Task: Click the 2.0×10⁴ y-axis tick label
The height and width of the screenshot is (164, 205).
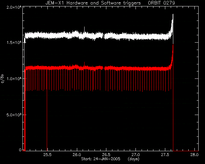Action: [14, 7]
